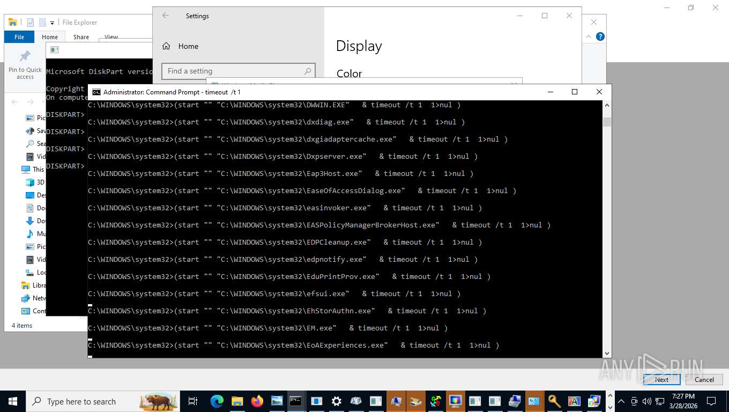Screen dimensions: 729x412
Task: Click the Find a setting search box
Action: tap(239, 71)
